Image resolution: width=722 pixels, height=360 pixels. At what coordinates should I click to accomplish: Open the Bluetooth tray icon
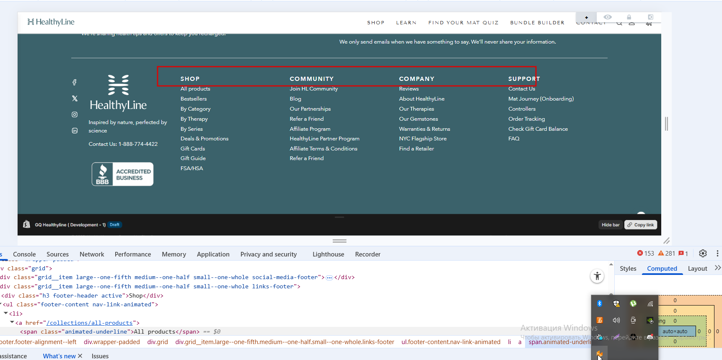coord(600,303)
